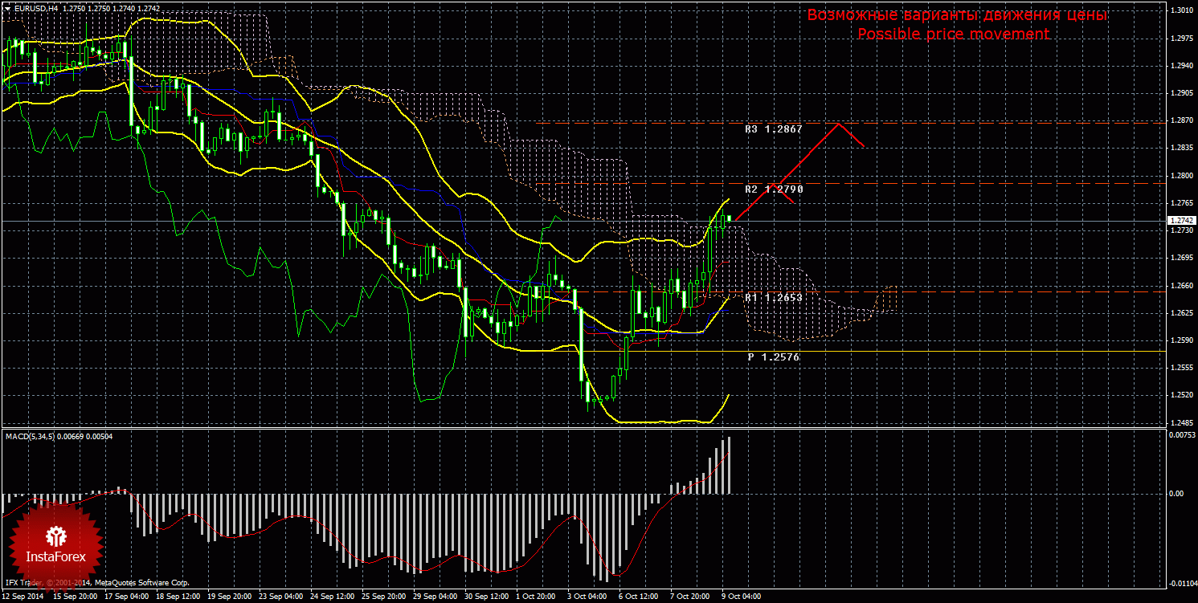Click the current price tag 1.2742
The width and height of the screenshot is (1198, 603).
tap(1181, 220)
